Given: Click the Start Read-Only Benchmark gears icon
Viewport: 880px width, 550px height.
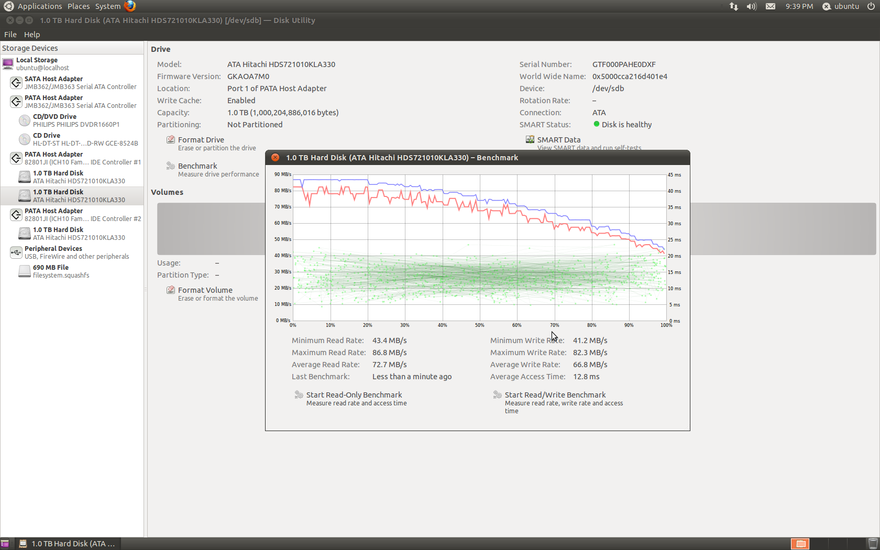Looking at the screenshot, I should coord(299,395).
